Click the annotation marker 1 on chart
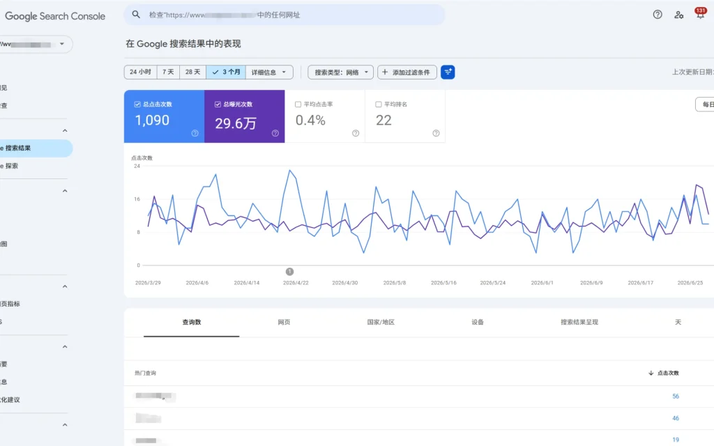This screenshot has width=714, height=446. 289,272
